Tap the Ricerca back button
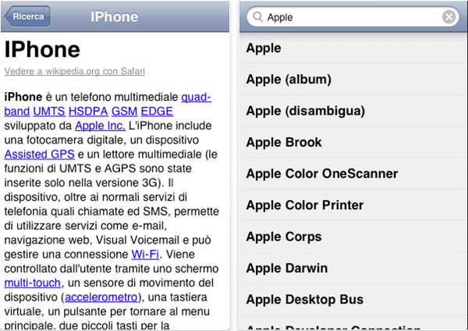The width and height of the screenshot is (468, 331). (27, 16)
